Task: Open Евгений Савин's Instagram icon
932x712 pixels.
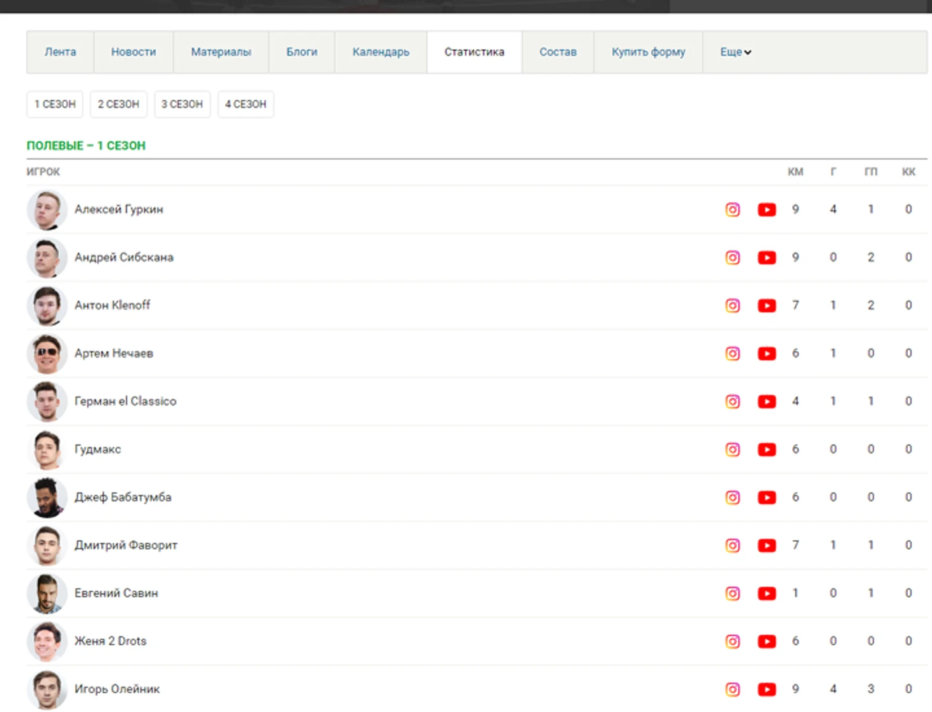Action: pyautogui.click(x=732, y=593)
